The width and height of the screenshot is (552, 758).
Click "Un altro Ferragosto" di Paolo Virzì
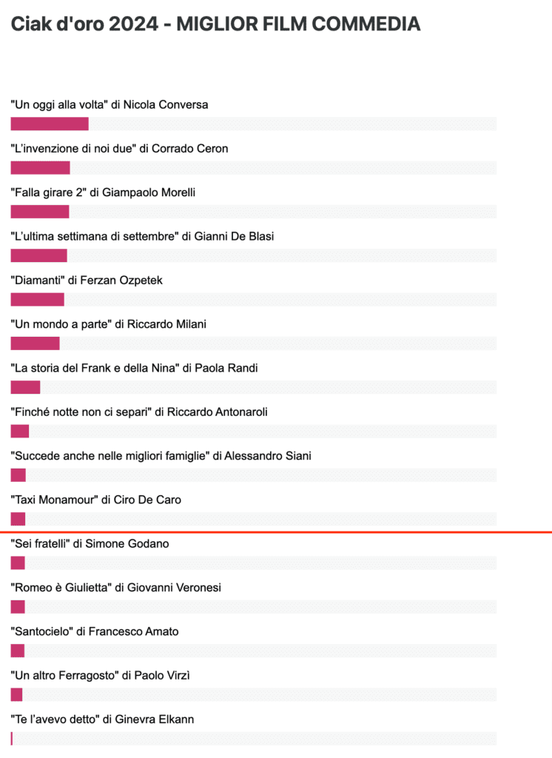100,676
